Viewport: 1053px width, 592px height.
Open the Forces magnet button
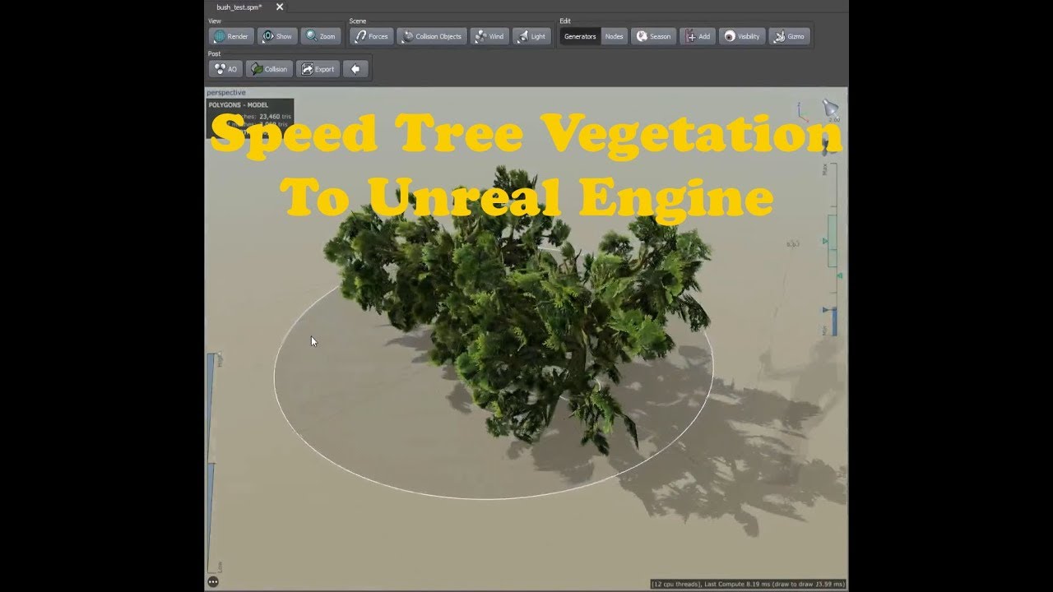[371, 36]
